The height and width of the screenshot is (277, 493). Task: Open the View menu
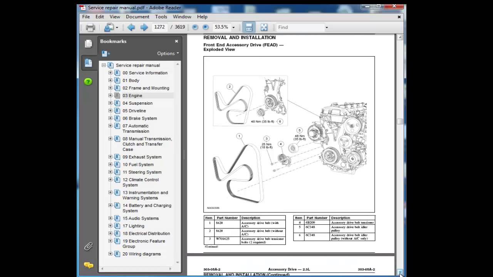tap(115, 17)
